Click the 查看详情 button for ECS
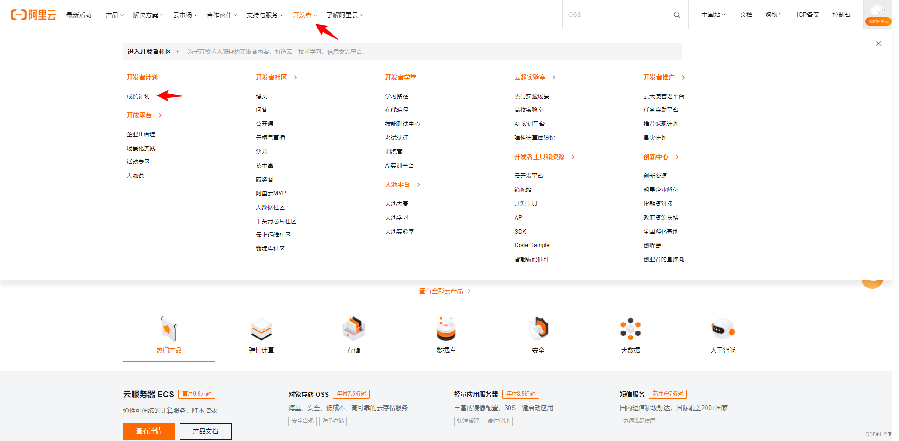The width and height of the screenshot is (899, 441). pos(149,431)
